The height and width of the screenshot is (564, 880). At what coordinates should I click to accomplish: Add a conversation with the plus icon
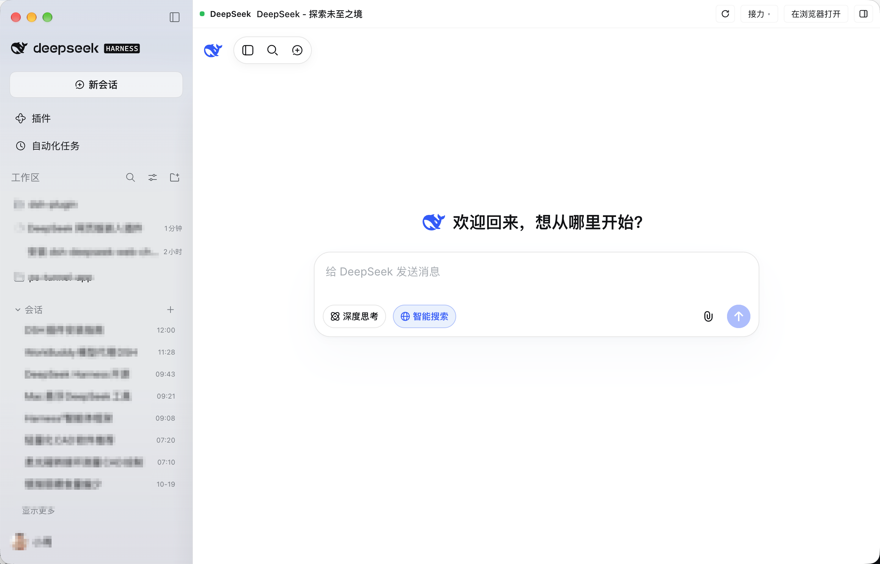(170, 310)
